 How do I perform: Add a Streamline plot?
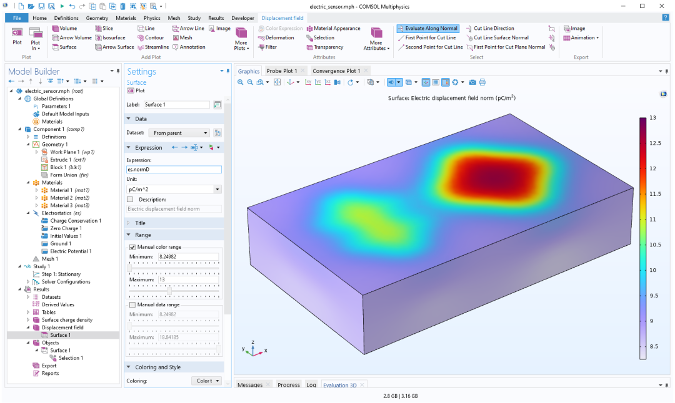(x=153, y=47)
